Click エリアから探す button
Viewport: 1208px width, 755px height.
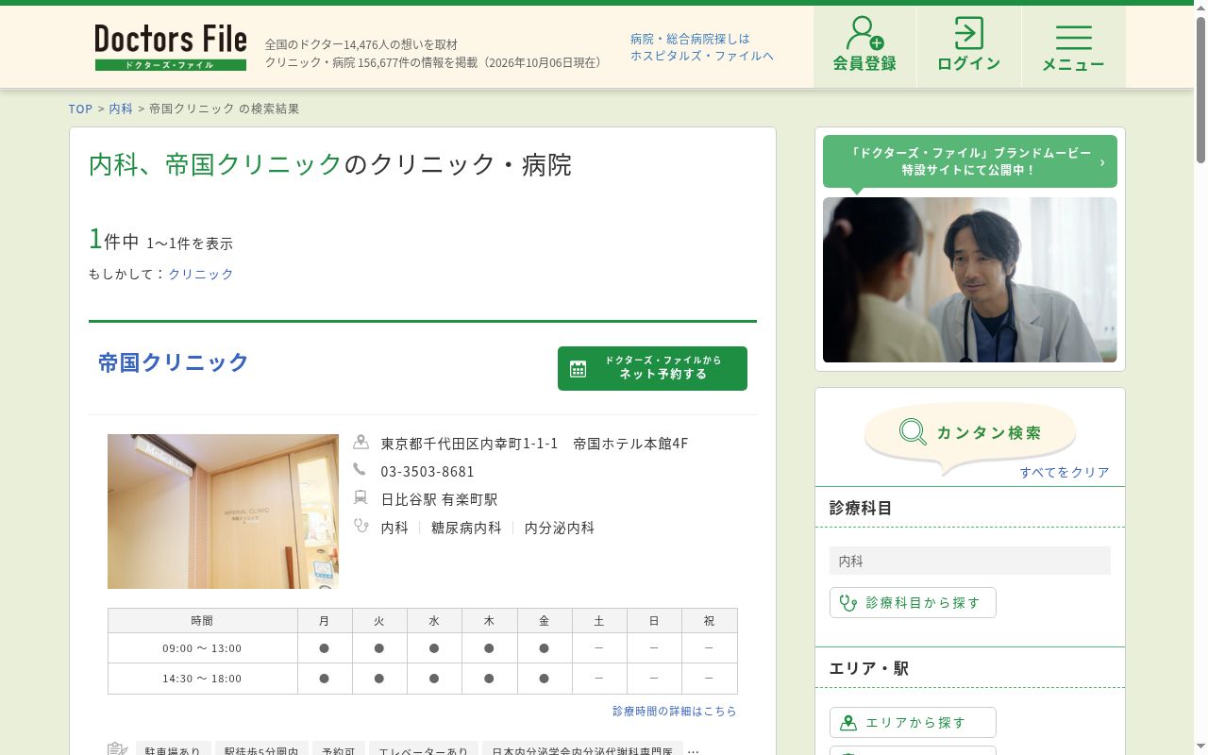tap(913, 722)
